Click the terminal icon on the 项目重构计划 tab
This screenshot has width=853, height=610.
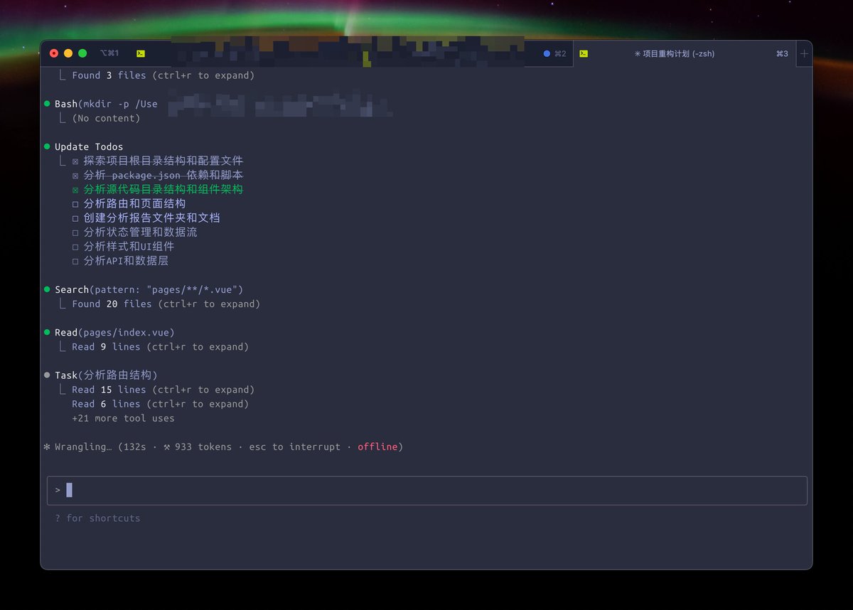click(x=584, y=54)
